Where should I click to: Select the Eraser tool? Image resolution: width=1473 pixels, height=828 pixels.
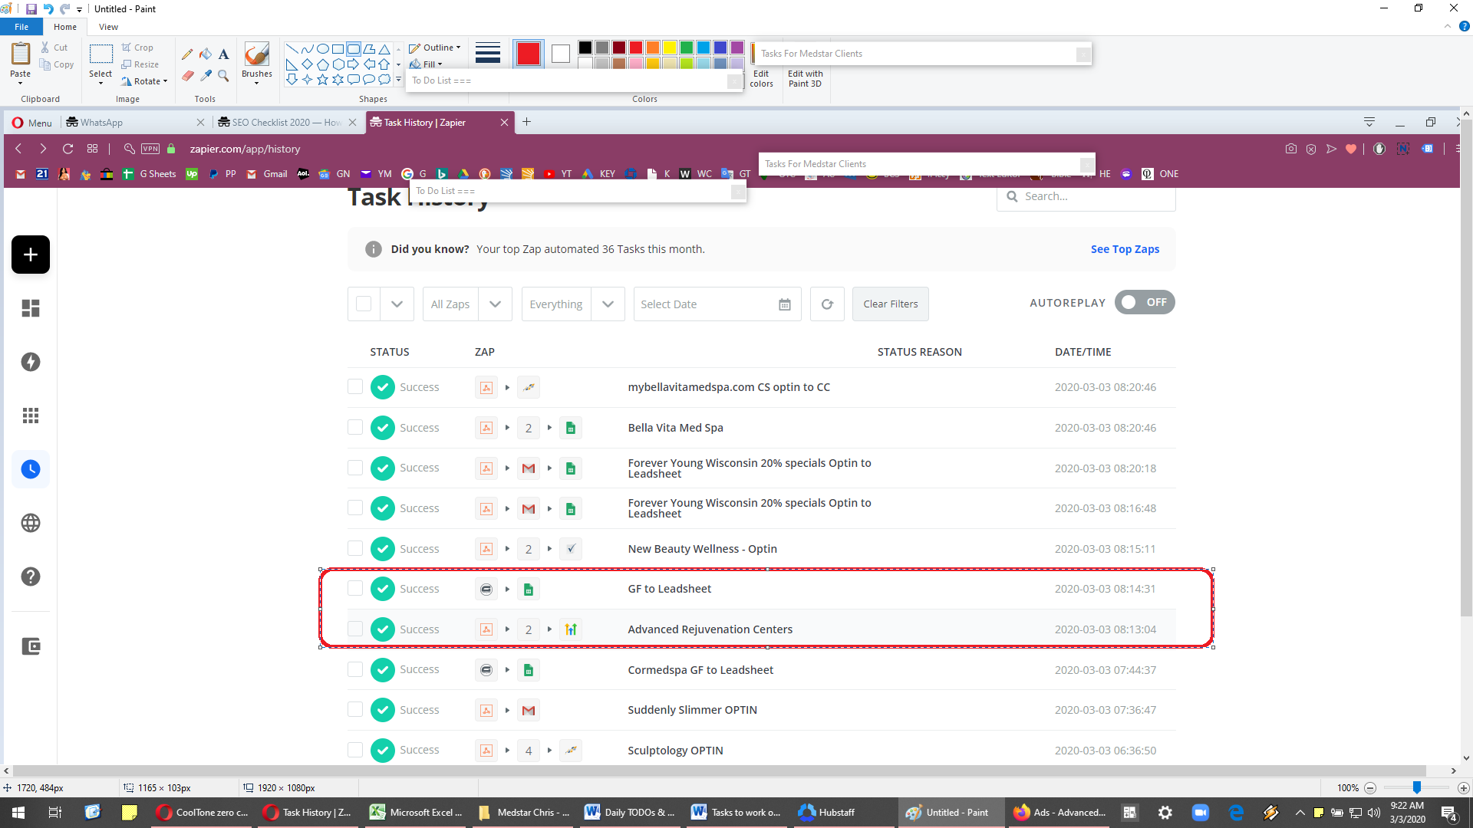pyautogui.click(x=187, y=75)
